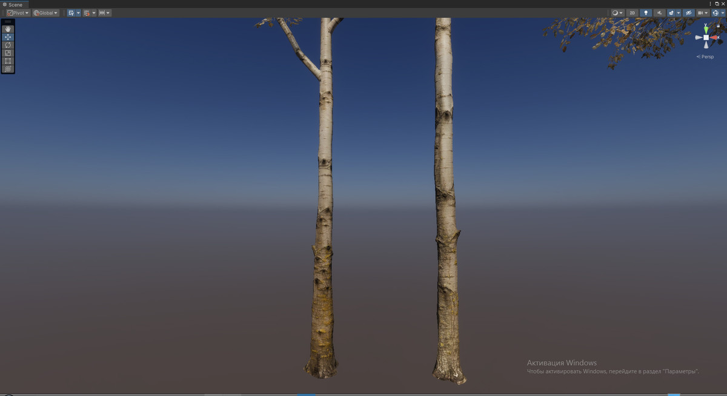Open the Global orientation dropdown

tap(44, 13)
